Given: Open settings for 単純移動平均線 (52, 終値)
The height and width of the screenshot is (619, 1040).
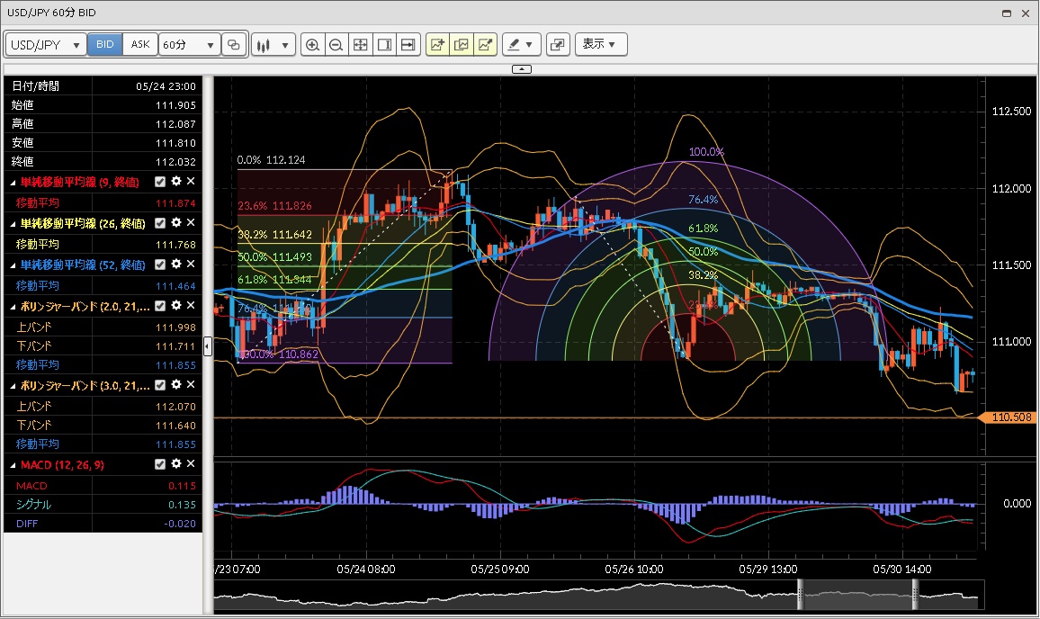Looking at the screenshot, I should [x=175, y=264].
